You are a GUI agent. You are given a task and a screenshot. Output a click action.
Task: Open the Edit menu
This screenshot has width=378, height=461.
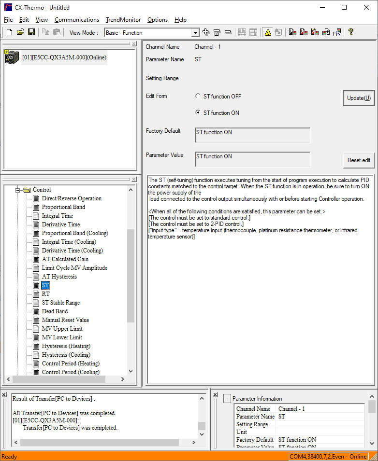click(x=24, y=20)
